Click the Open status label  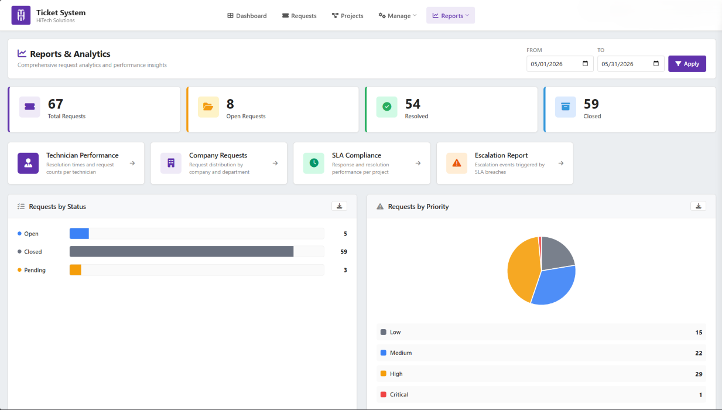tap(31, 234)
